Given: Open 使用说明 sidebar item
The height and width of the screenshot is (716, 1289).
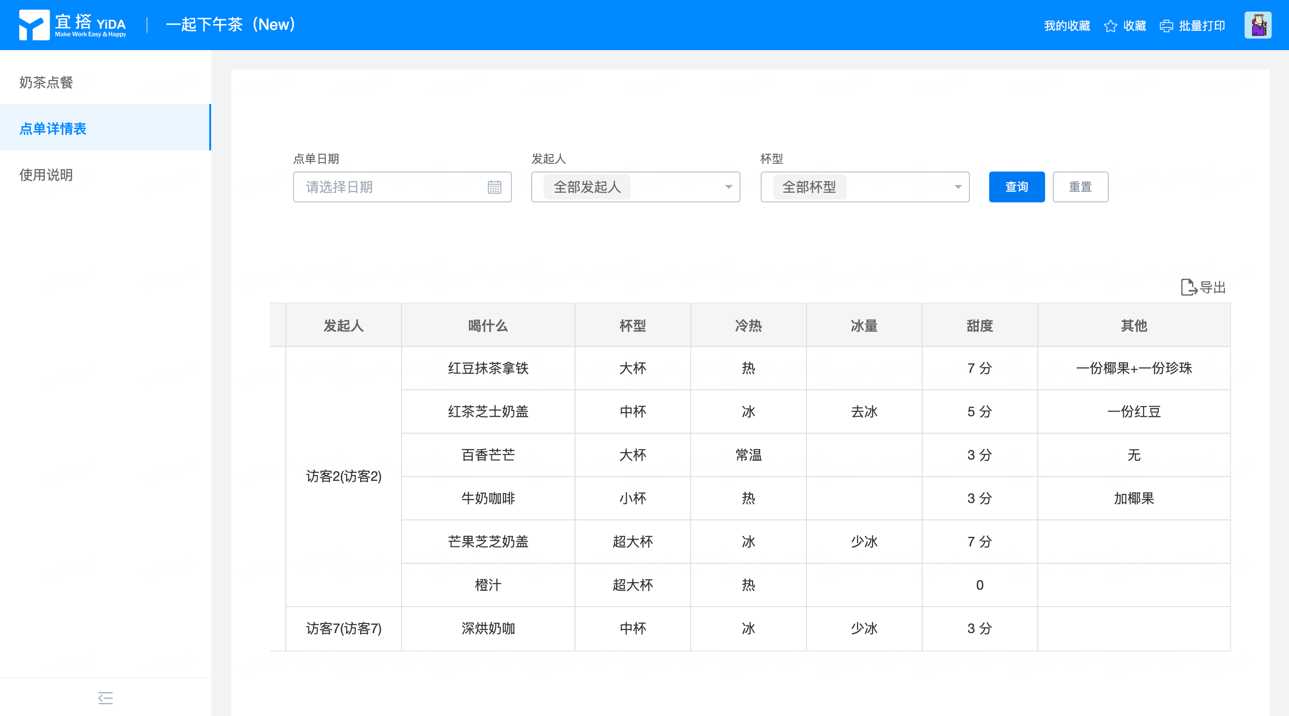Looking at the screenshot, I should (46, 175).
